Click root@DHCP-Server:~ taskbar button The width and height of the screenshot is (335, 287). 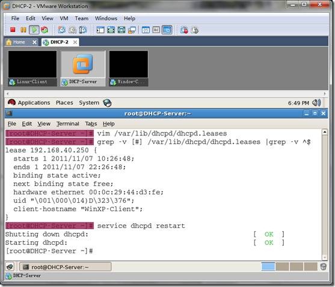(66, 267)
